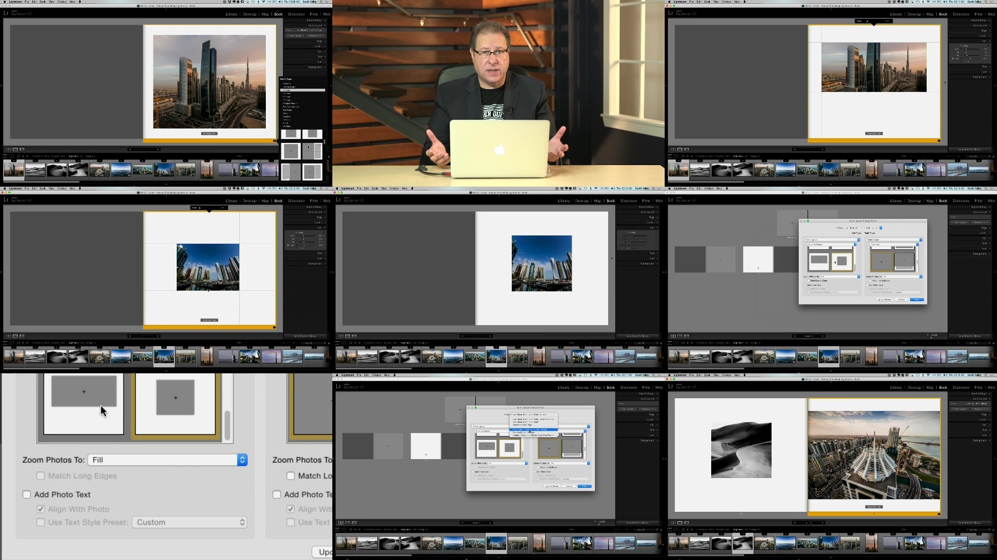The height and width of the screenshot is (560, 997).
Task: Click the Apple menu icon in the top-left frame
Action: 3,2
